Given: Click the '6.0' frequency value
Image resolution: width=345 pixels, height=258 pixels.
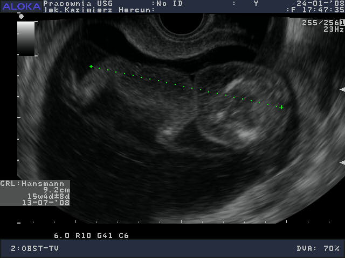Looking at the screenshot, I should point(62,235).
